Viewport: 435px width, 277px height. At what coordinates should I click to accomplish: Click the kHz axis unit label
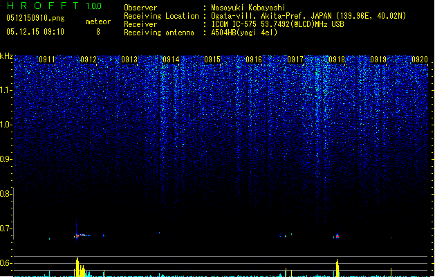point(6,56)
